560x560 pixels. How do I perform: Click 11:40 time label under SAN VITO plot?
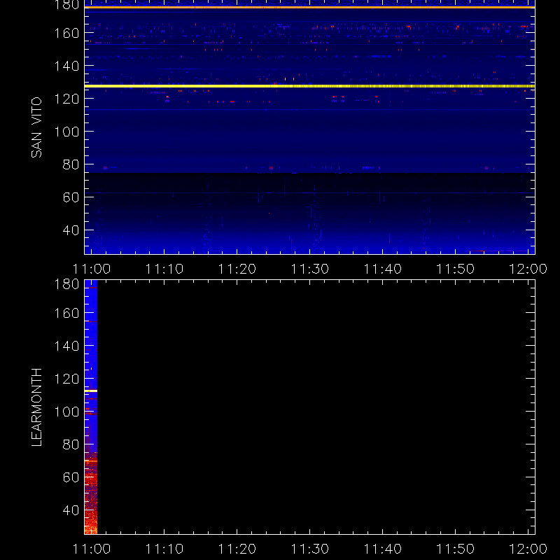pos(382,269)
